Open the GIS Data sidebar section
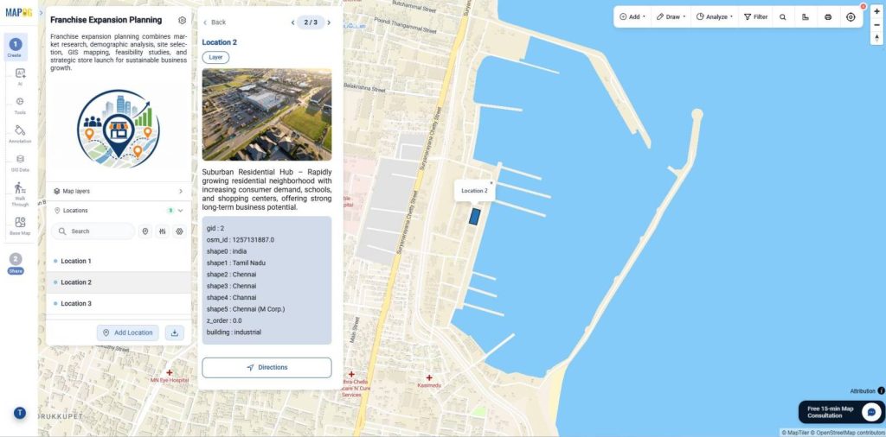886x437 pixels. [20, 163]
